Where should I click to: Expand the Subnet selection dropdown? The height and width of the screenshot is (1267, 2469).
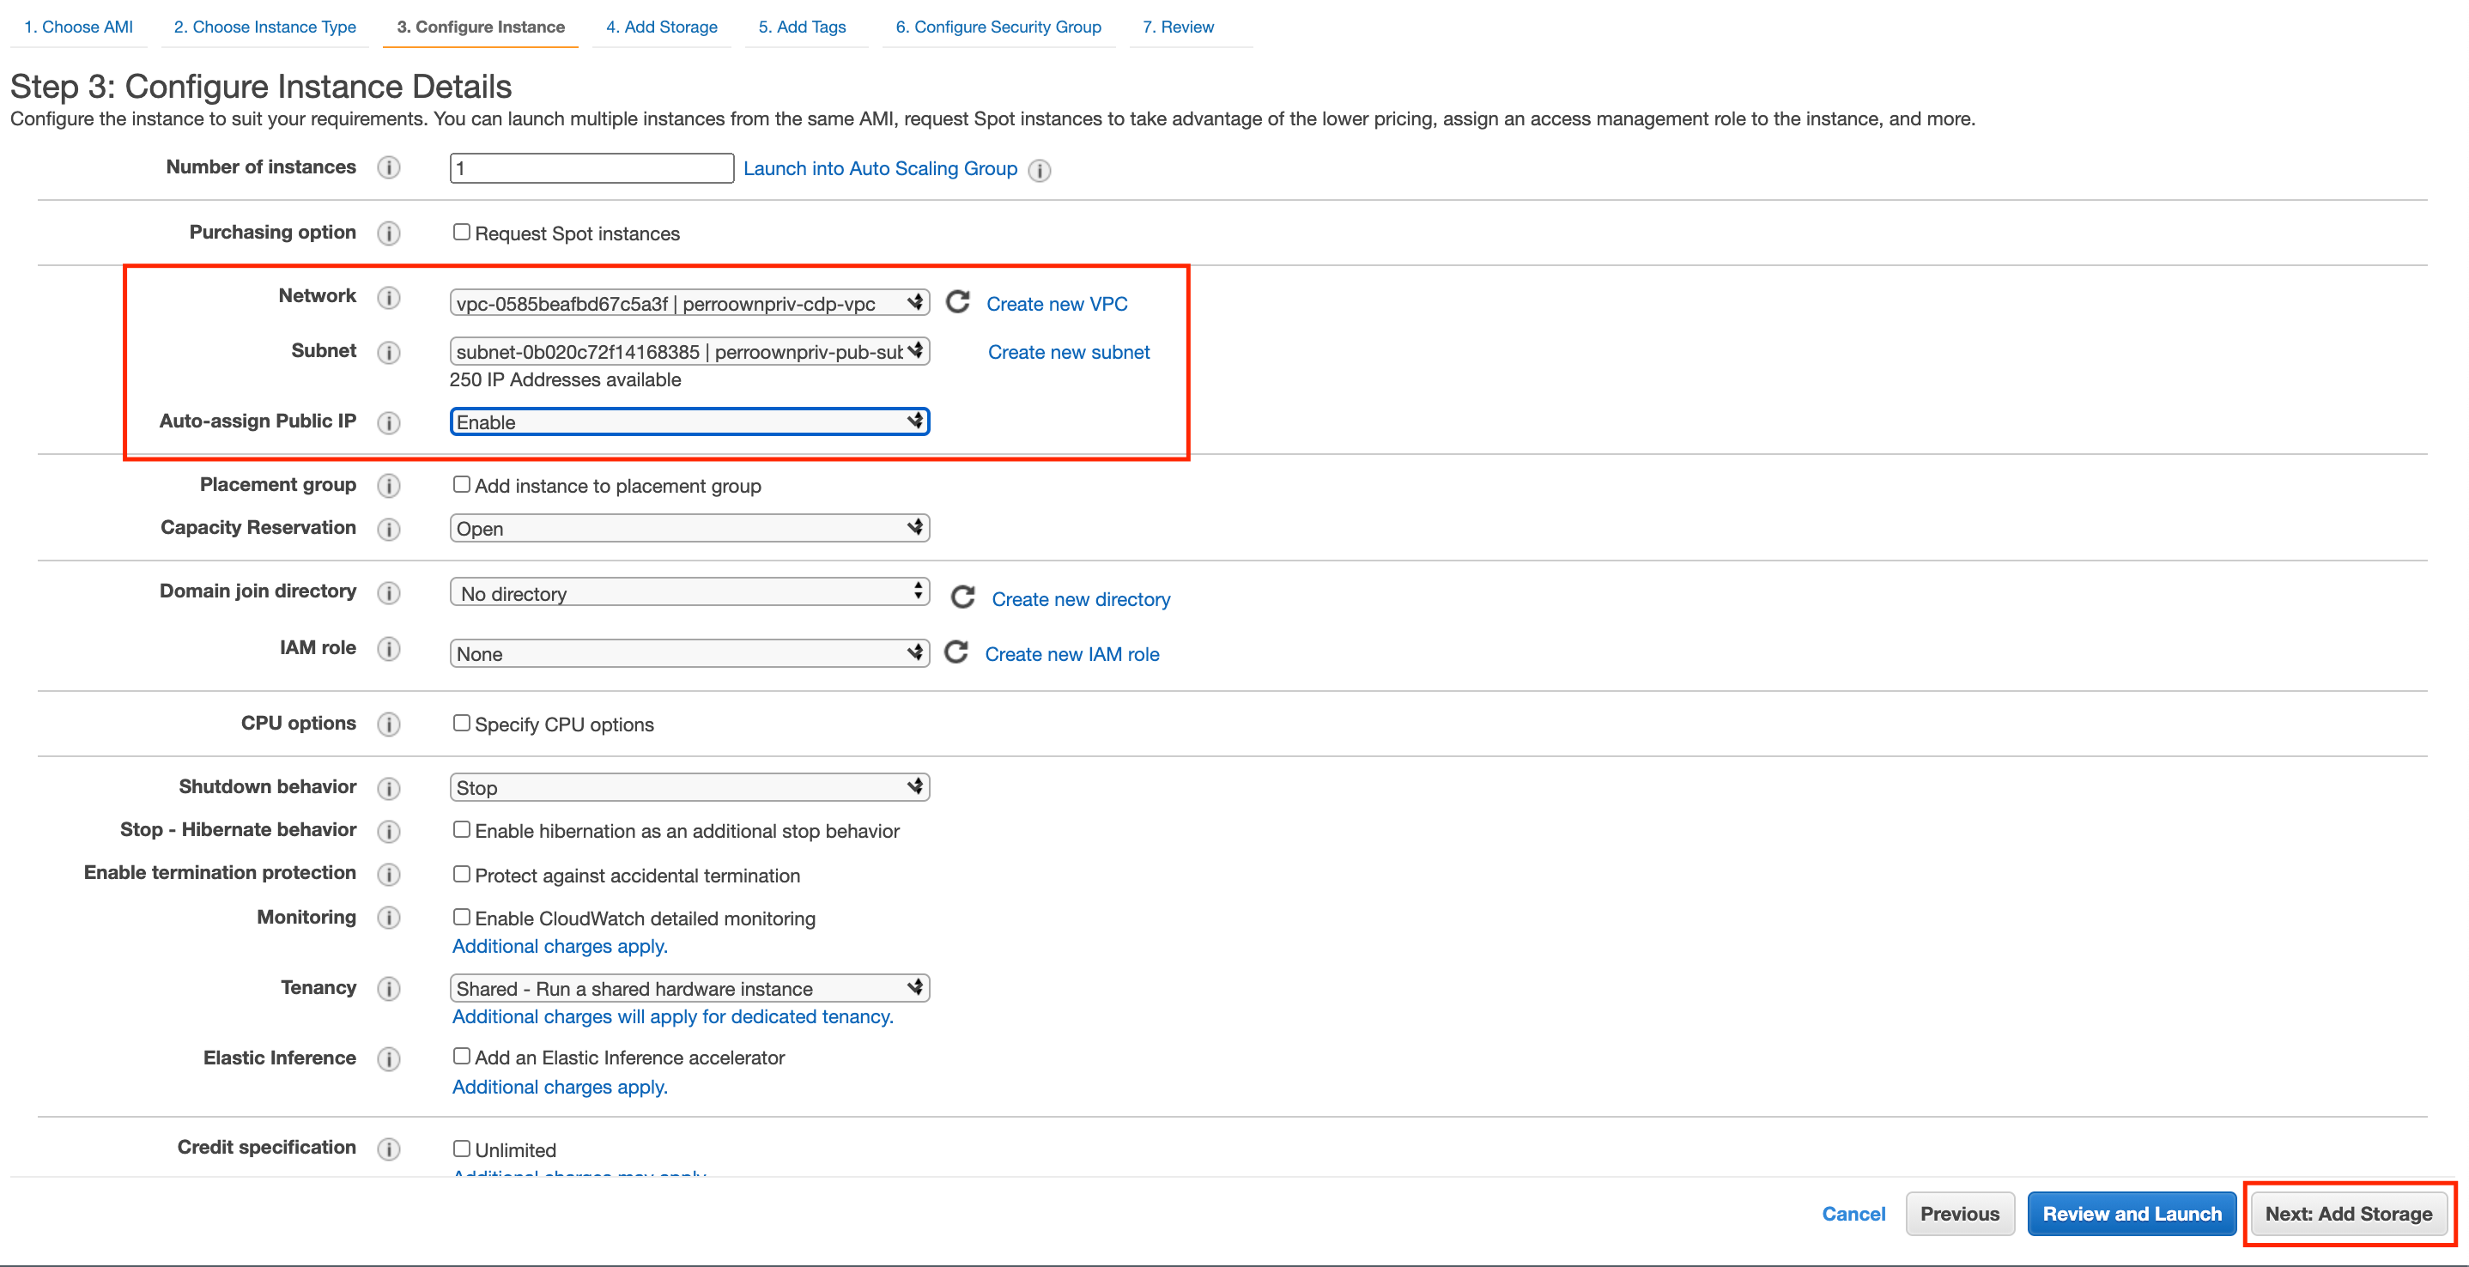pyautogui.click(x=689, y=352)
